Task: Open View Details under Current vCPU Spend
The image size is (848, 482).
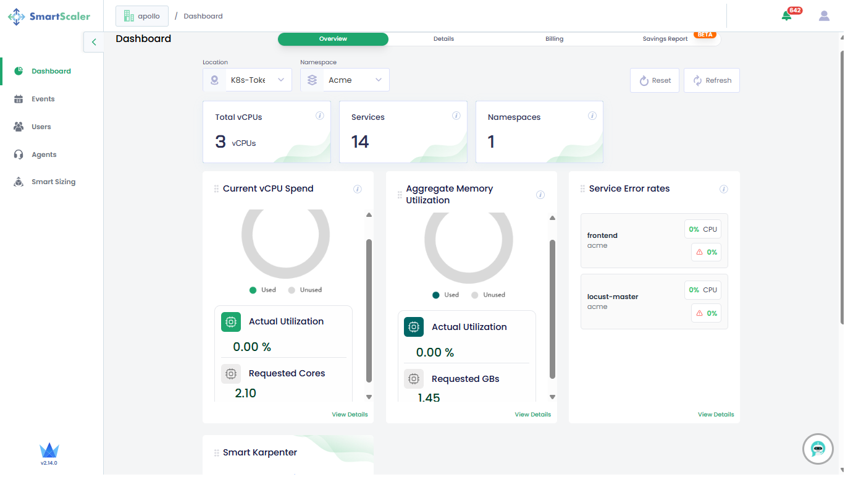Action: [x=350, y=415]
